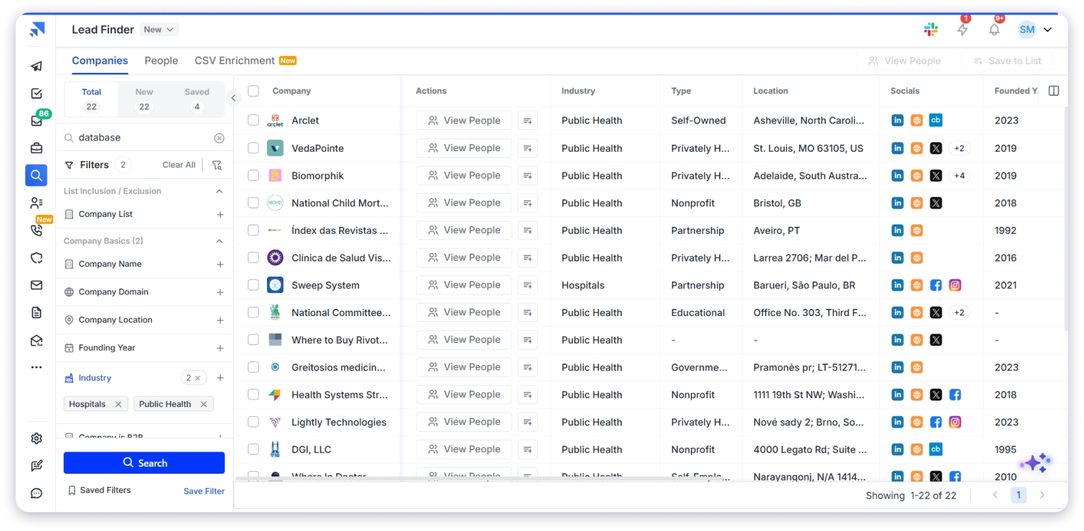Switch to the CSV Enrichment tab
Viewport: 1084px width, 531px height.
click(x=245, y=60)
